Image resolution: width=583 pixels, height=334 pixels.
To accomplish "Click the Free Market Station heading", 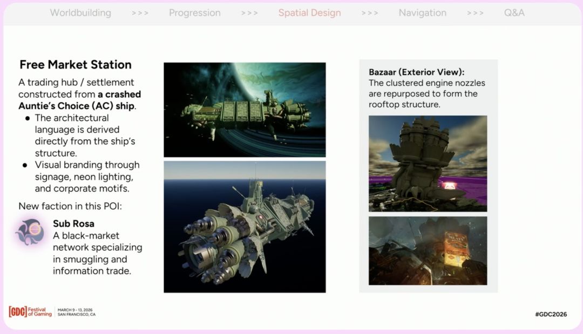I will [76, 65].
